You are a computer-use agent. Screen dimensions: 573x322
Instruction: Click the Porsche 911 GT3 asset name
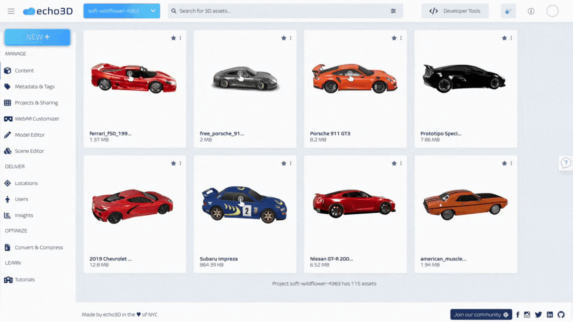pos(330,133)
